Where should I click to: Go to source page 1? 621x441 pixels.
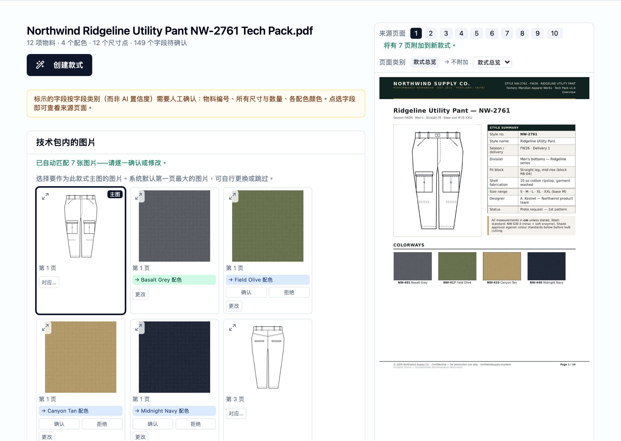coord(416,33)
